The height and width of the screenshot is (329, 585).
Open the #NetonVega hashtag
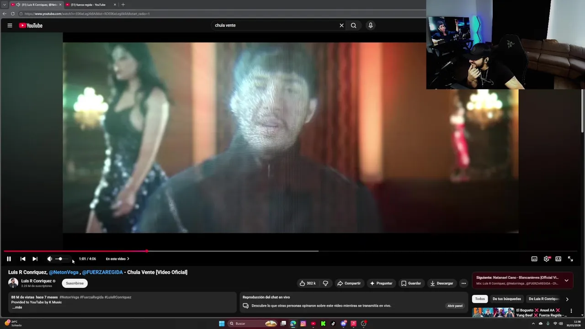[69, 297]
